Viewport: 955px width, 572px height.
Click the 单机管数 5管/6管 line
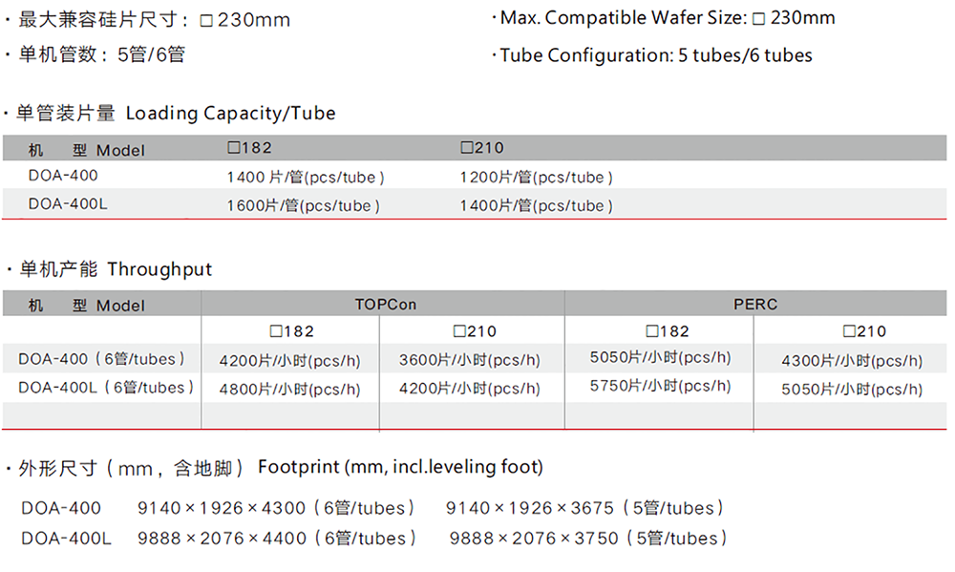pos(101,54)
